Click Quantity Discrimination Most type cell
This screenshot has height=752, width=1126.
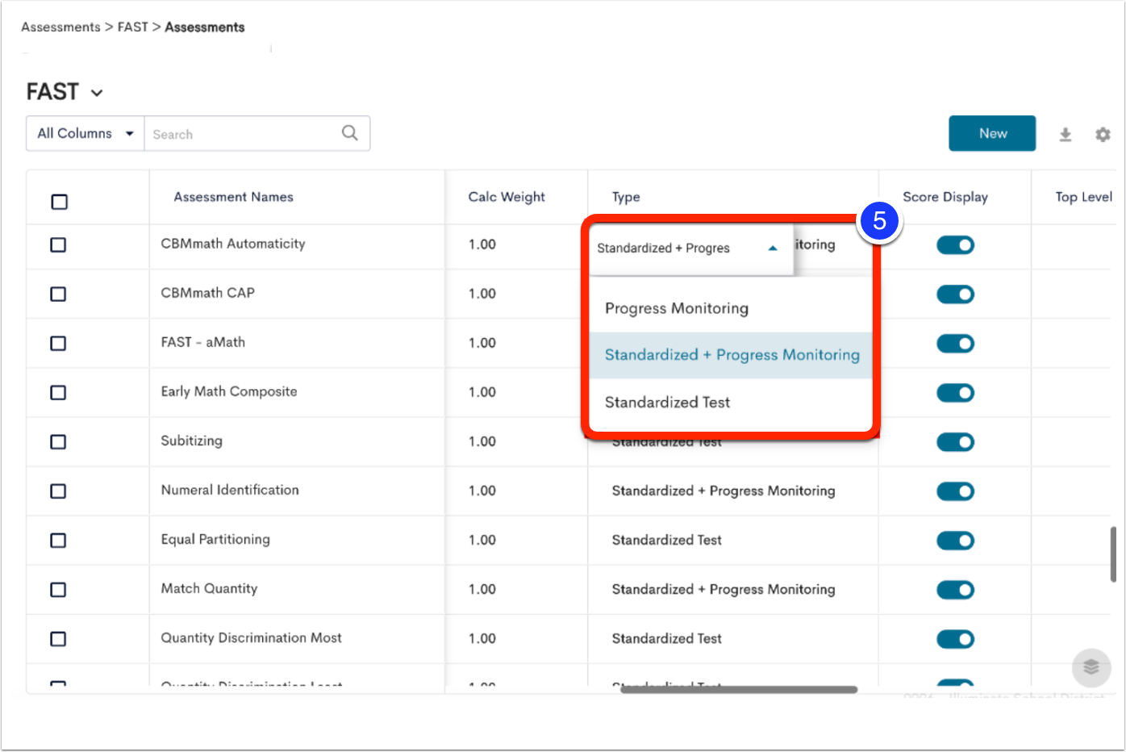pos(666,638)
